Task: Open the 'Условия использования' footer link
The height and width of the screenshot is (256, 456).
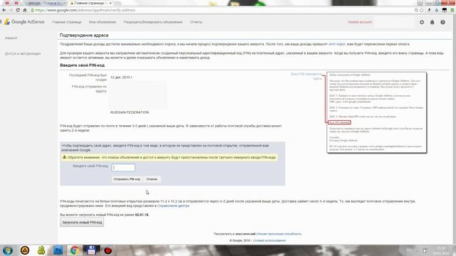Action: [269, 240]
